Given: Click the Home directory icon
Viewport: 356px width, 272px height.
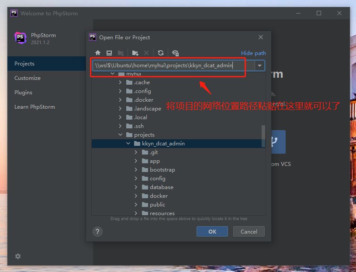Looking at the screenshot, I should pos(98,53).
